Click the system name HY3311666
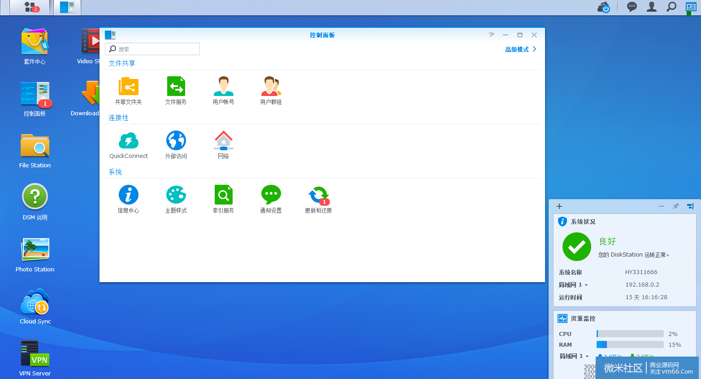Screen dimensions: 701x379 [641, 272]
